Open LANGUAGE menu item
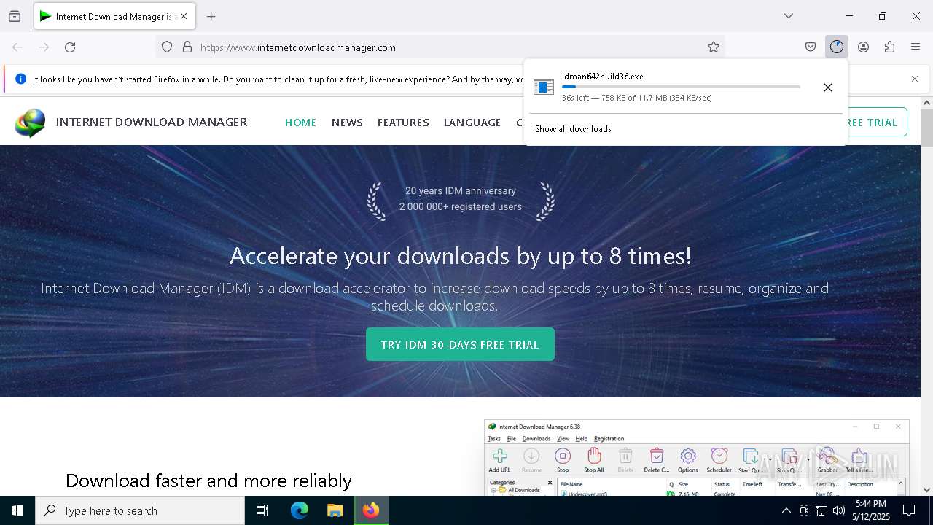Viewport: 933px width, 525px height. point(472,122)
